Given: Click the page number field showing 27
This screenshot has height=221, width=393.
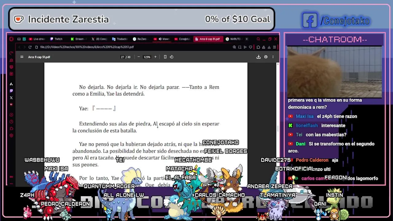Looking at the screenshot, I should tap(123, 57).
